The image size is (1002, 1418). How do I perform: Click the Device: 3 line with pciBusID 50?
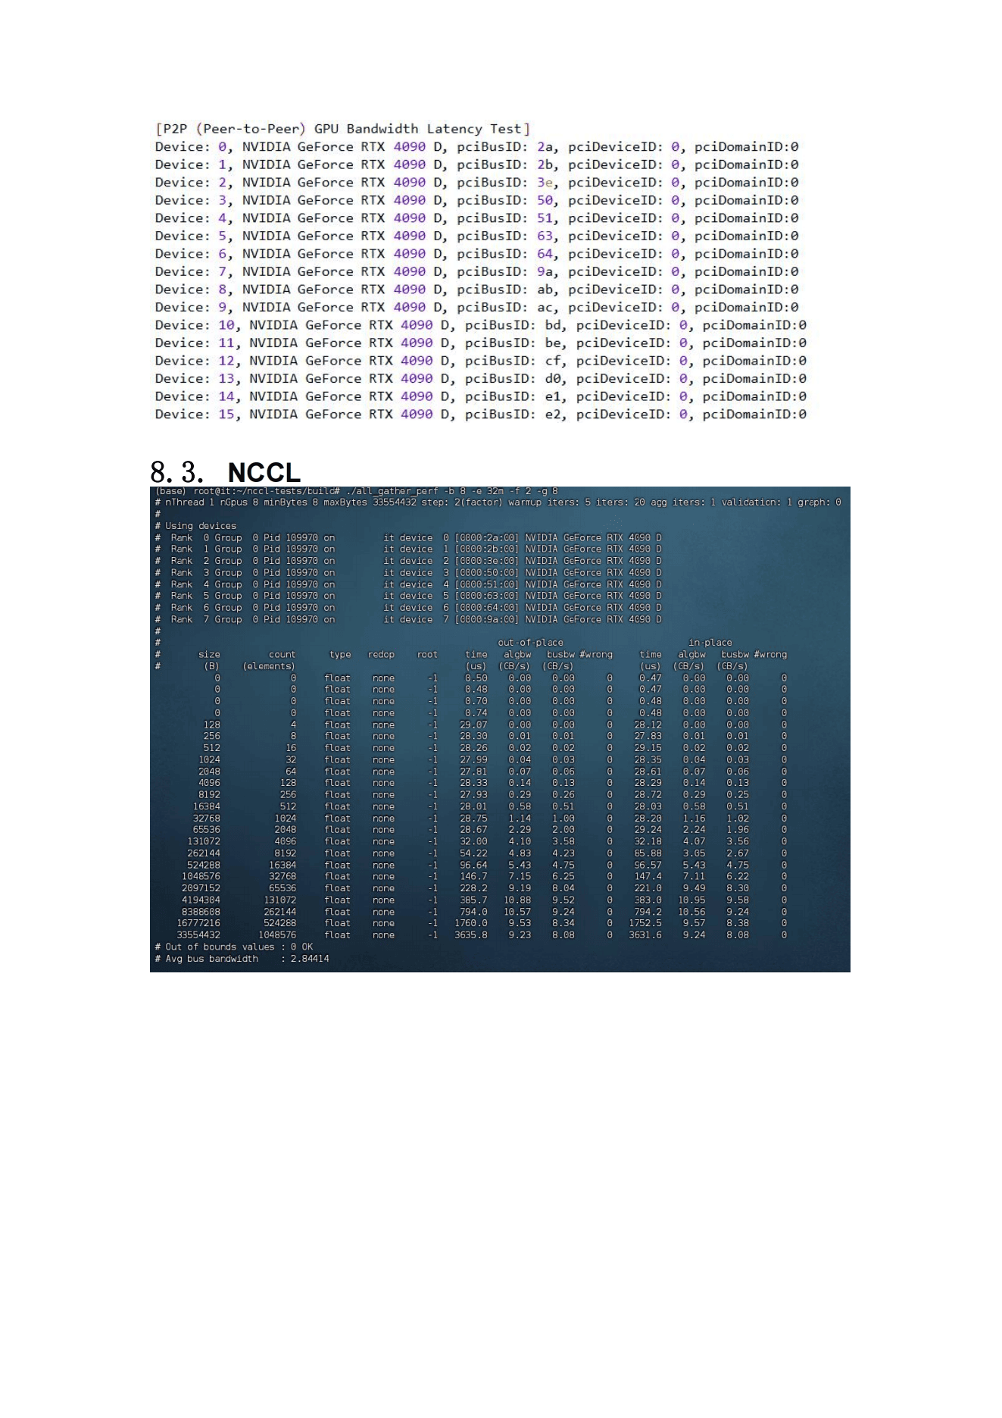476,200
